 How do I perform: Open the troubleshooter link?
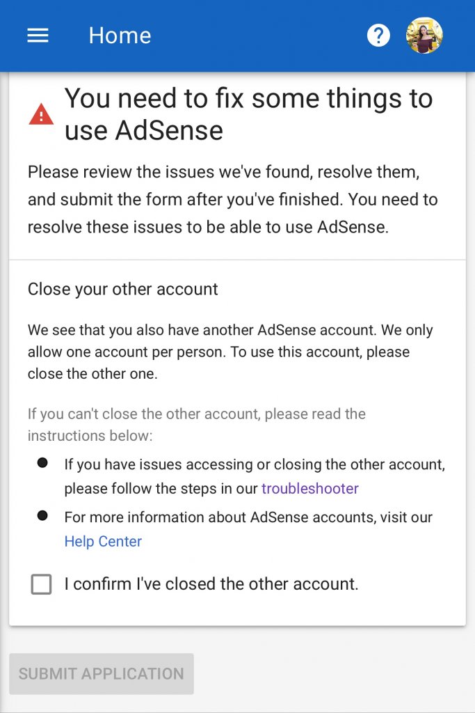click(310, 488)
